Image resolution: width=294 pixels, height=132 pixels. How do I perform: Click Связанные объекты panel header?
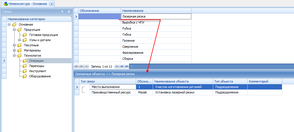pos(184,74)
